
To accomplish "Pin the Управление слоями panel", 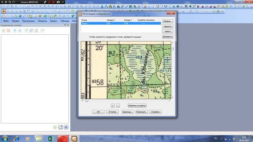I will tap(65, 25).
